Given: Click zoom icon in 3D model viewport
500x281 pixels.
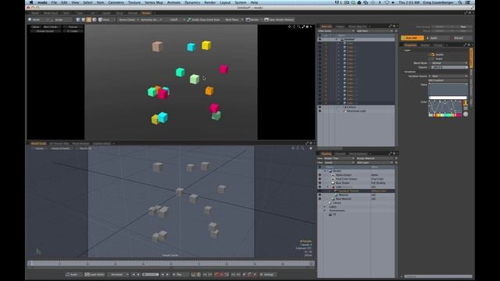Looking at the screenshot, I should 302,148.
